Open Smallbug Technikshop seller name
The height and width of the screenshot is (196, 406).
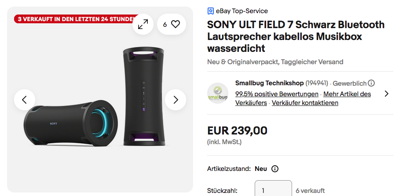coord(269,83)
